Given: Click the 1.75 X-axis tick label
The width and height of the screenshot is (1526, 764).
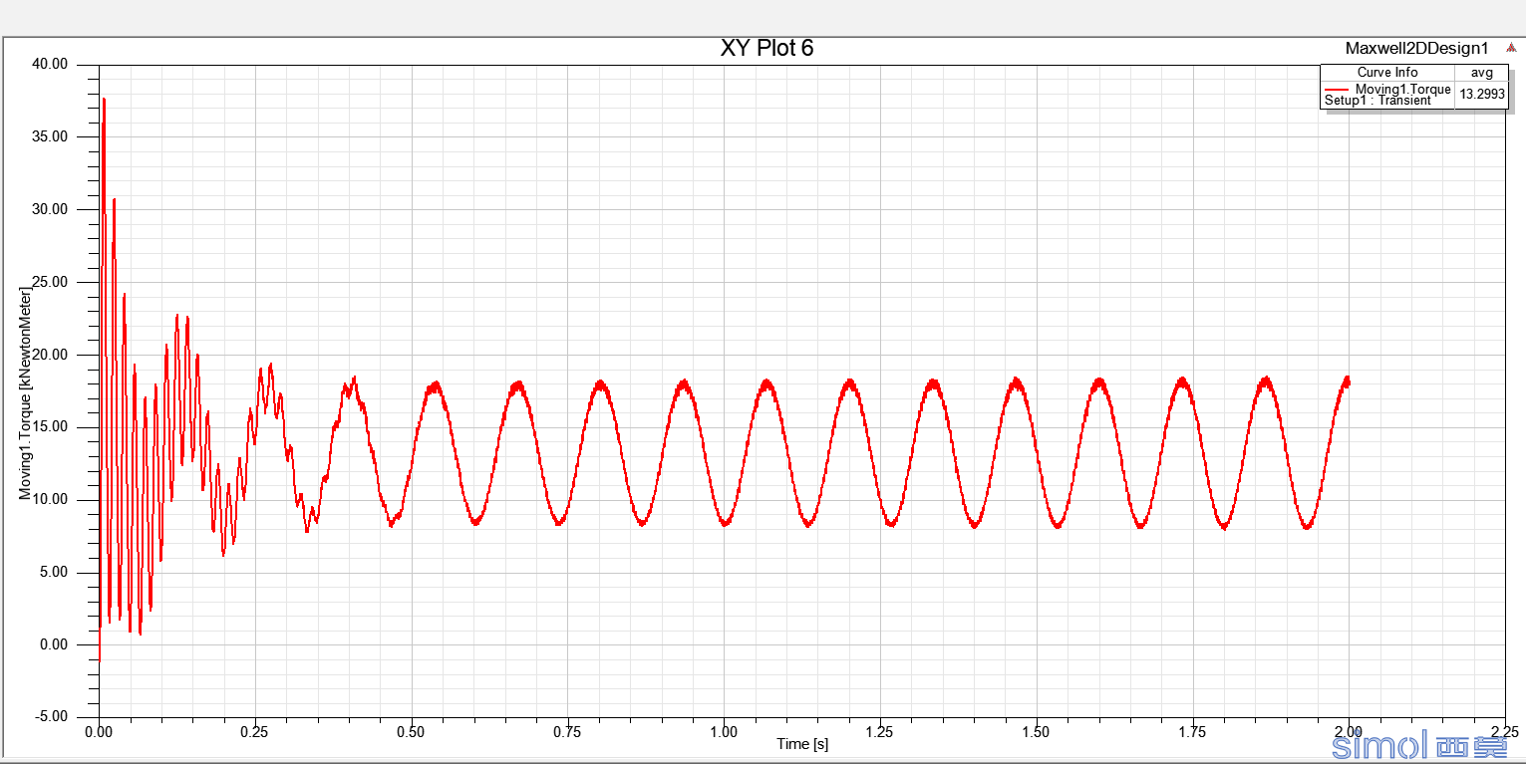Looking at the screenshot, I should tap(1193, 731).
